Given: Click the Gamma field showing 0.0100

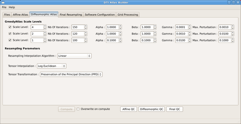Looking at the screenshot, I should [x=182, y=40].
